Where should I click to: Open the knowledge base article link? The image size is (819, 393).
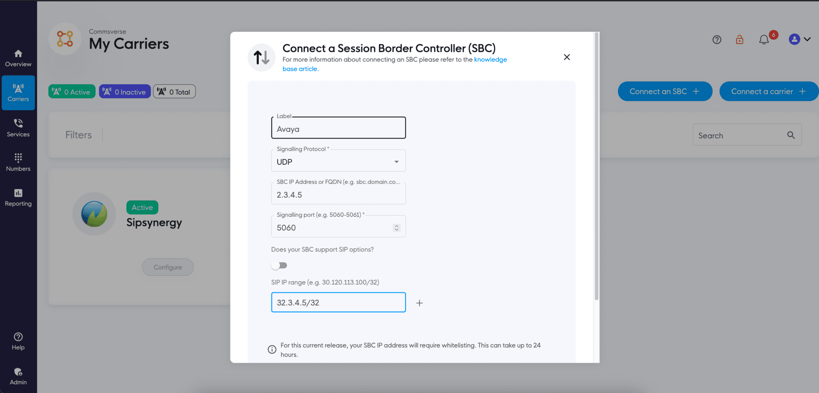[x=490, y=60]
